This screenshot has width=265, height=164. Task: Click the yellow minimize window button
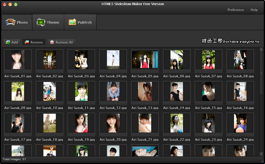10,4
